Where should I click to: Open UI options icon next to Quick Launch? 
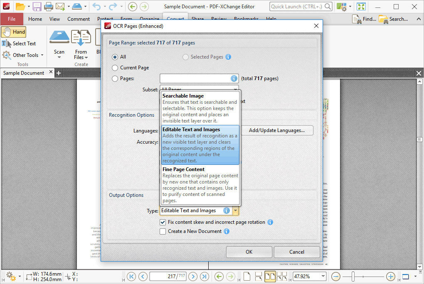coord(342,7)
